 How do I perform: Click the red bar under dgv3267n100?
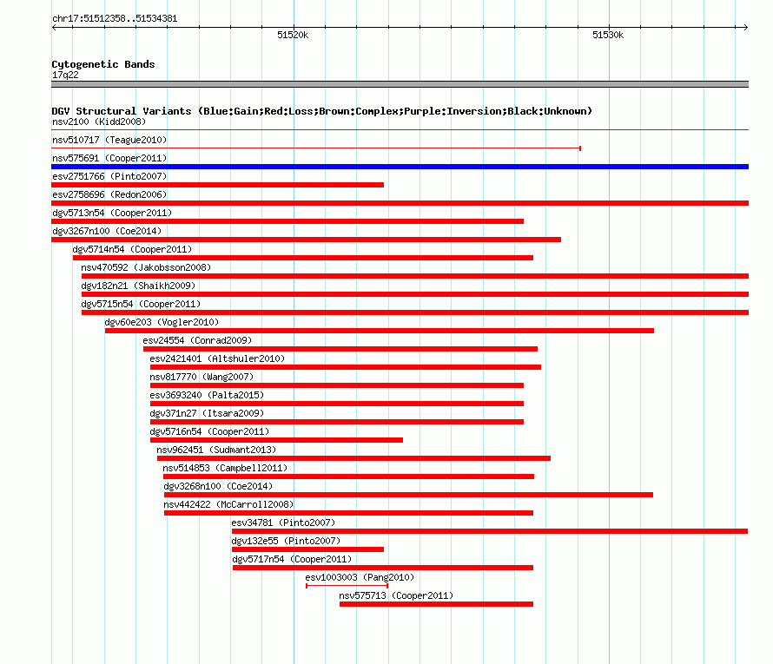click(306, 240)
